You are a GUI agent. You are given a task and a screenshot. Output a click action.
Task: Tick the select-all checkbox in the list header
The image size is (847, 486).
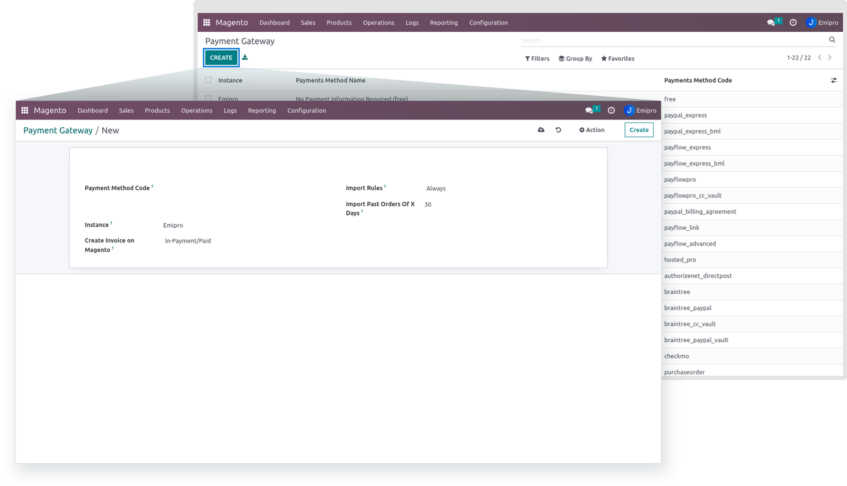pos(209,80)
